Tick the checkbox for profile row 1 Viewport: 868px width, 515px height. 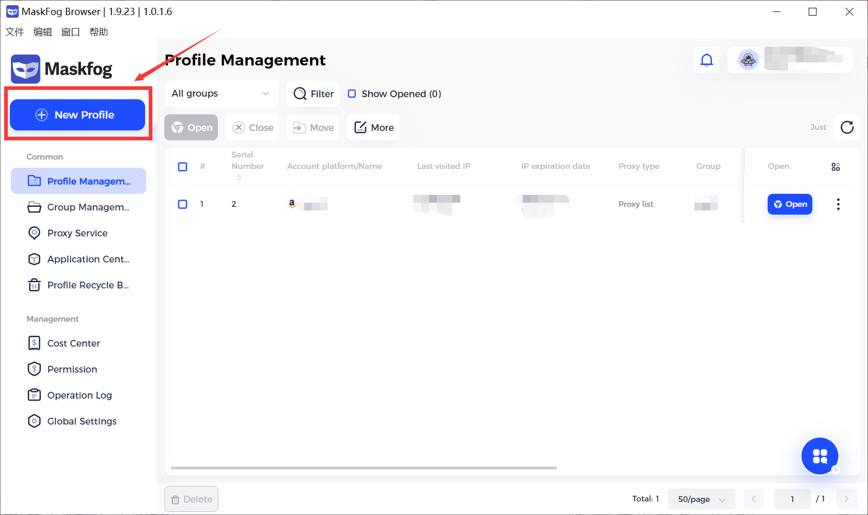pyautogui.click(x=183, y=204)
